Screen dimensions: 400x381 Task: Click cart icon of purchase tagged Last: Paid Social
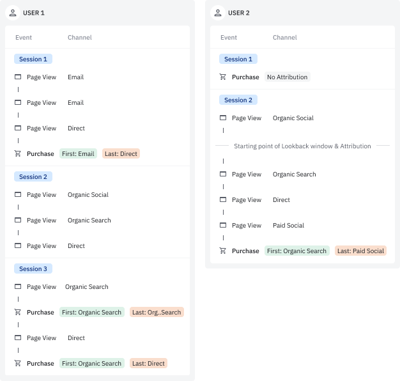coord(223,251)
